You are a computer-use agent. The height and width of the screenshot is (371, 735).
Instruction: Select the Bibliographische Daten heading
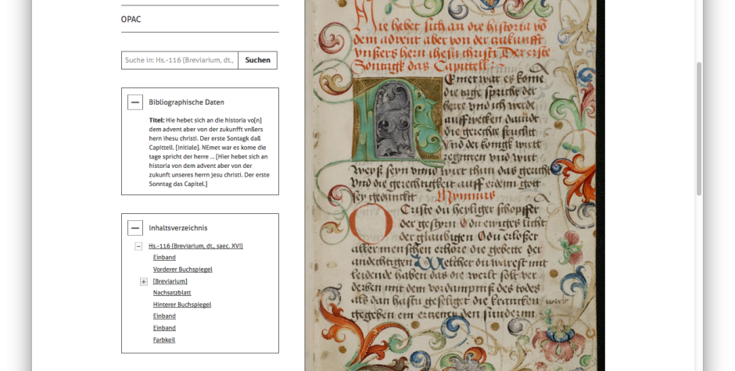point(186,102)
